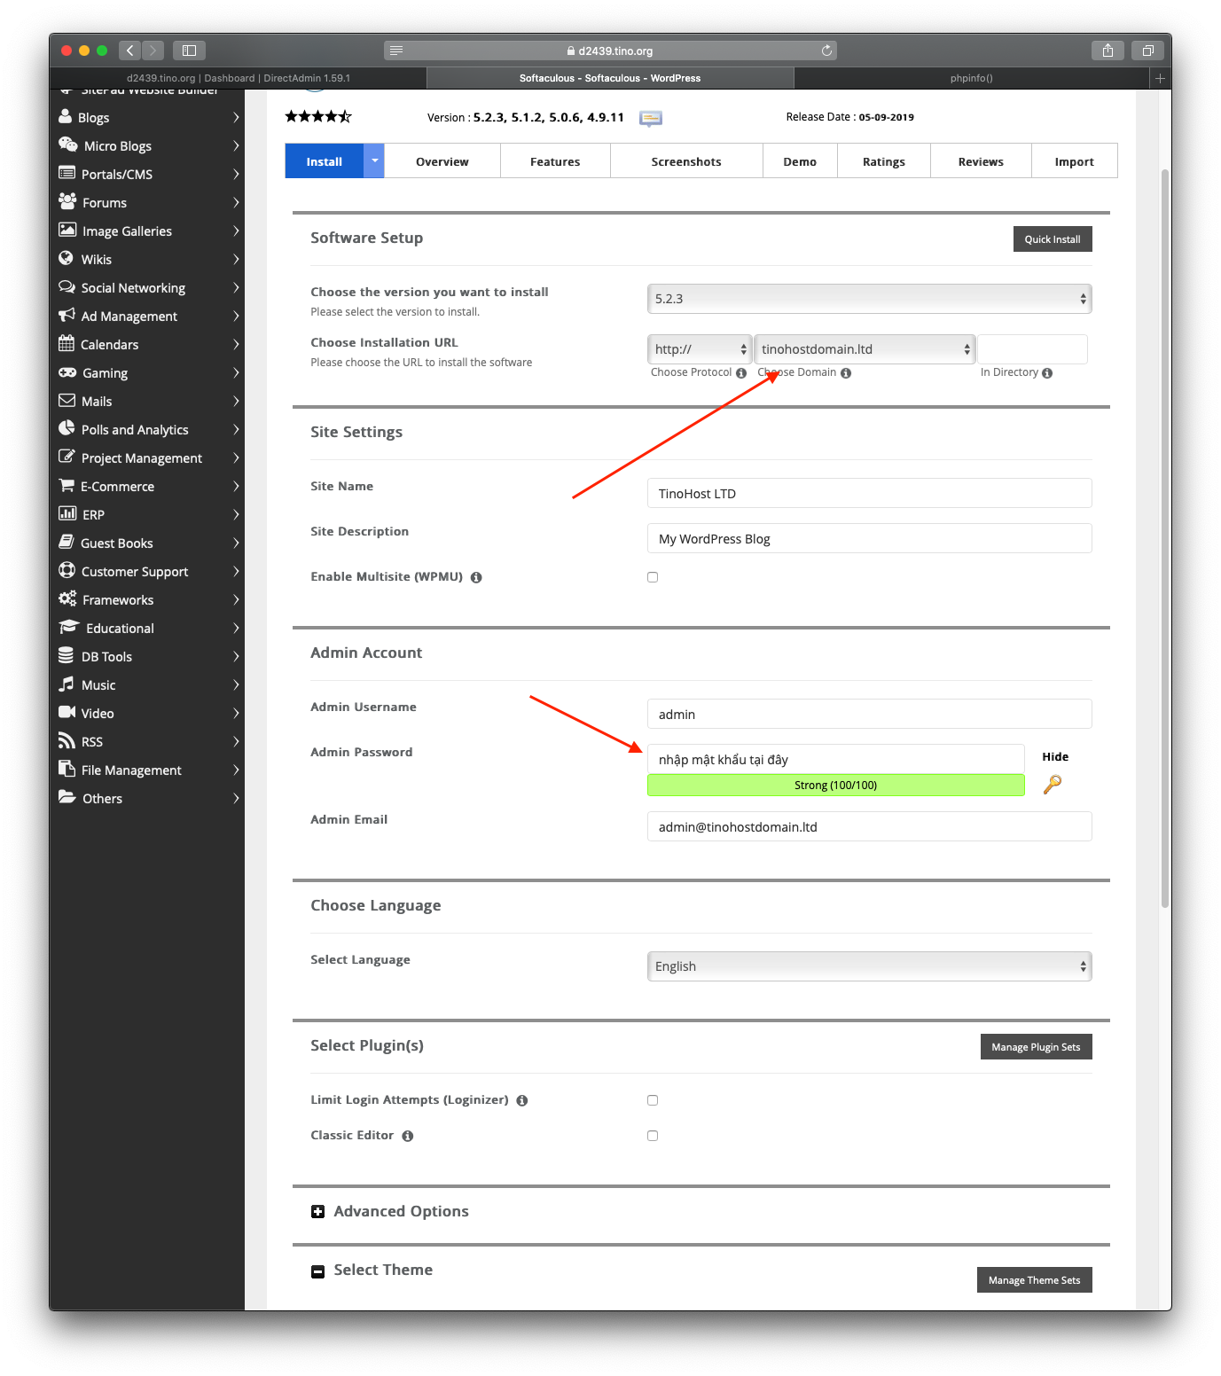Click the Safari back navigation arrow
Image resolution: width=1221 pixels, height=1376 pixels.
[x=129, y=51]
